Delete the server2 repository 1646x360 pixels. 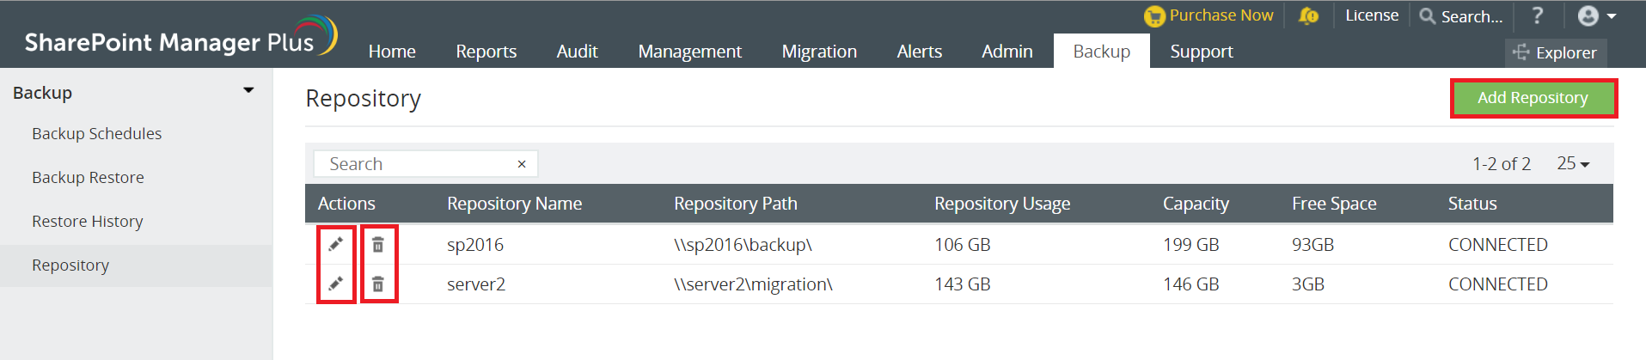click(x=378, y=284)
